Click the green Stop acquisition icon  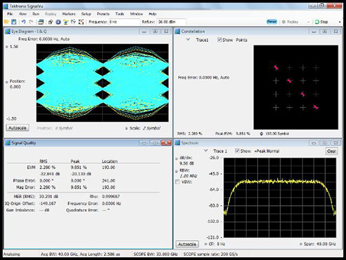(x=317, y=22)
